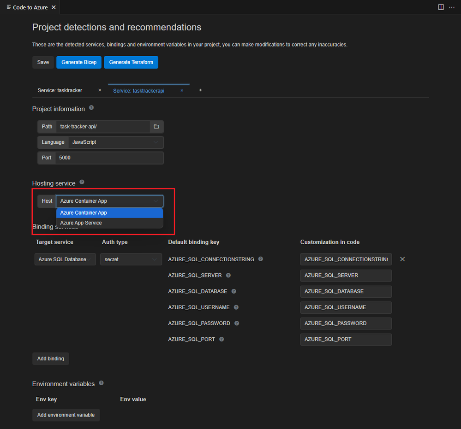Viewport: 461px width, 429px height.
Task: Open the AZURE_SQL_PORT help icon
Action: 222,339
